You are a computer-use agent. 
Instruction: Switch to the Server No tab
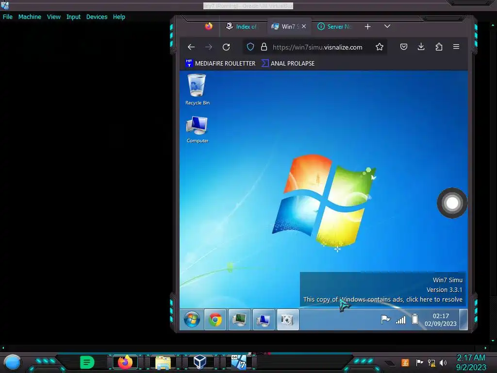point(335,27)
